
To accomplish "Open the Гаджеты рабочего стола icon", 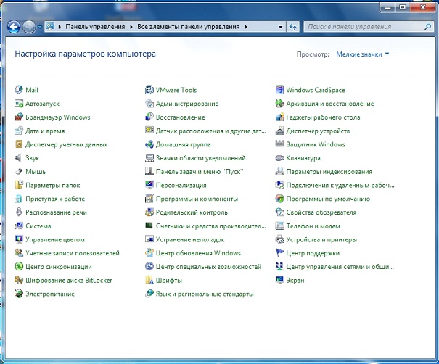I will 279,117.
